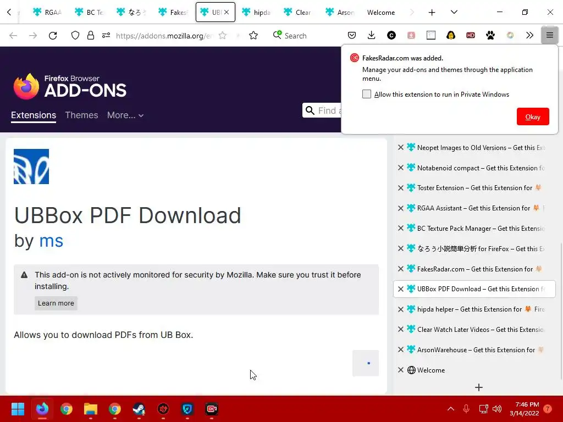Screen dimensions: 563x422
Task: Add new tab from tab list plus
Action: (x=479, y=387)
